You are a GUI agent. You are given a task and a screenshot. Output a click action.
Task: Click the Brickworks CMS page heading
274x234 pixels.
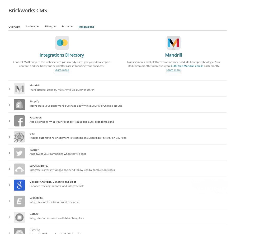[x=28, y=11]
